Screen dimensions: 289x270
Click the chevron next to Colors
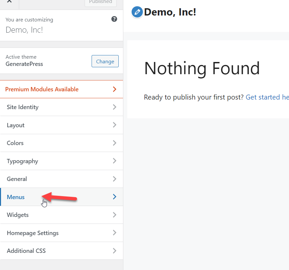[x=114, y=143]
